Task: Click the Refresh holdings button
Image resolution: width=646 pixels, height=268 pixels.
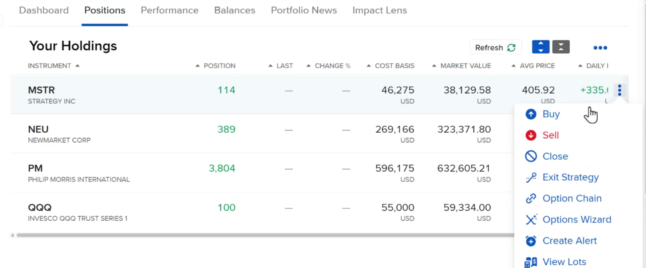Action: pyautogui.click(x=495, y=47)
